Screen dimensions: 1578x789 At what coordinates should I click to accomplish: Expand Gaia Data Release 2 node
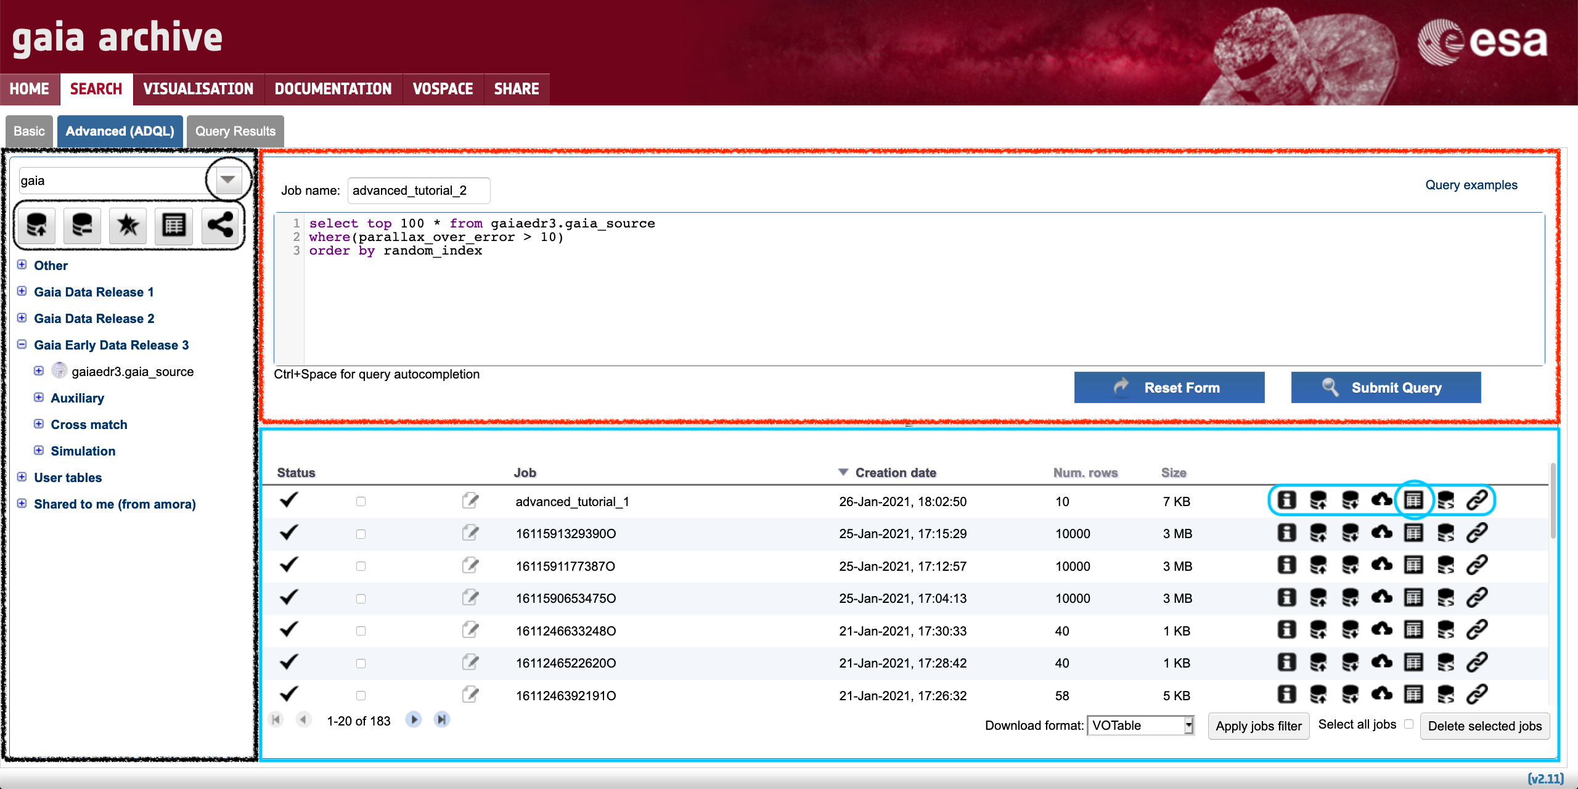tap(22, 317)
